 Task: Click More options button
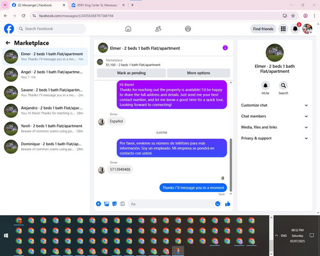pyautogui.click(x=198, y=73)
